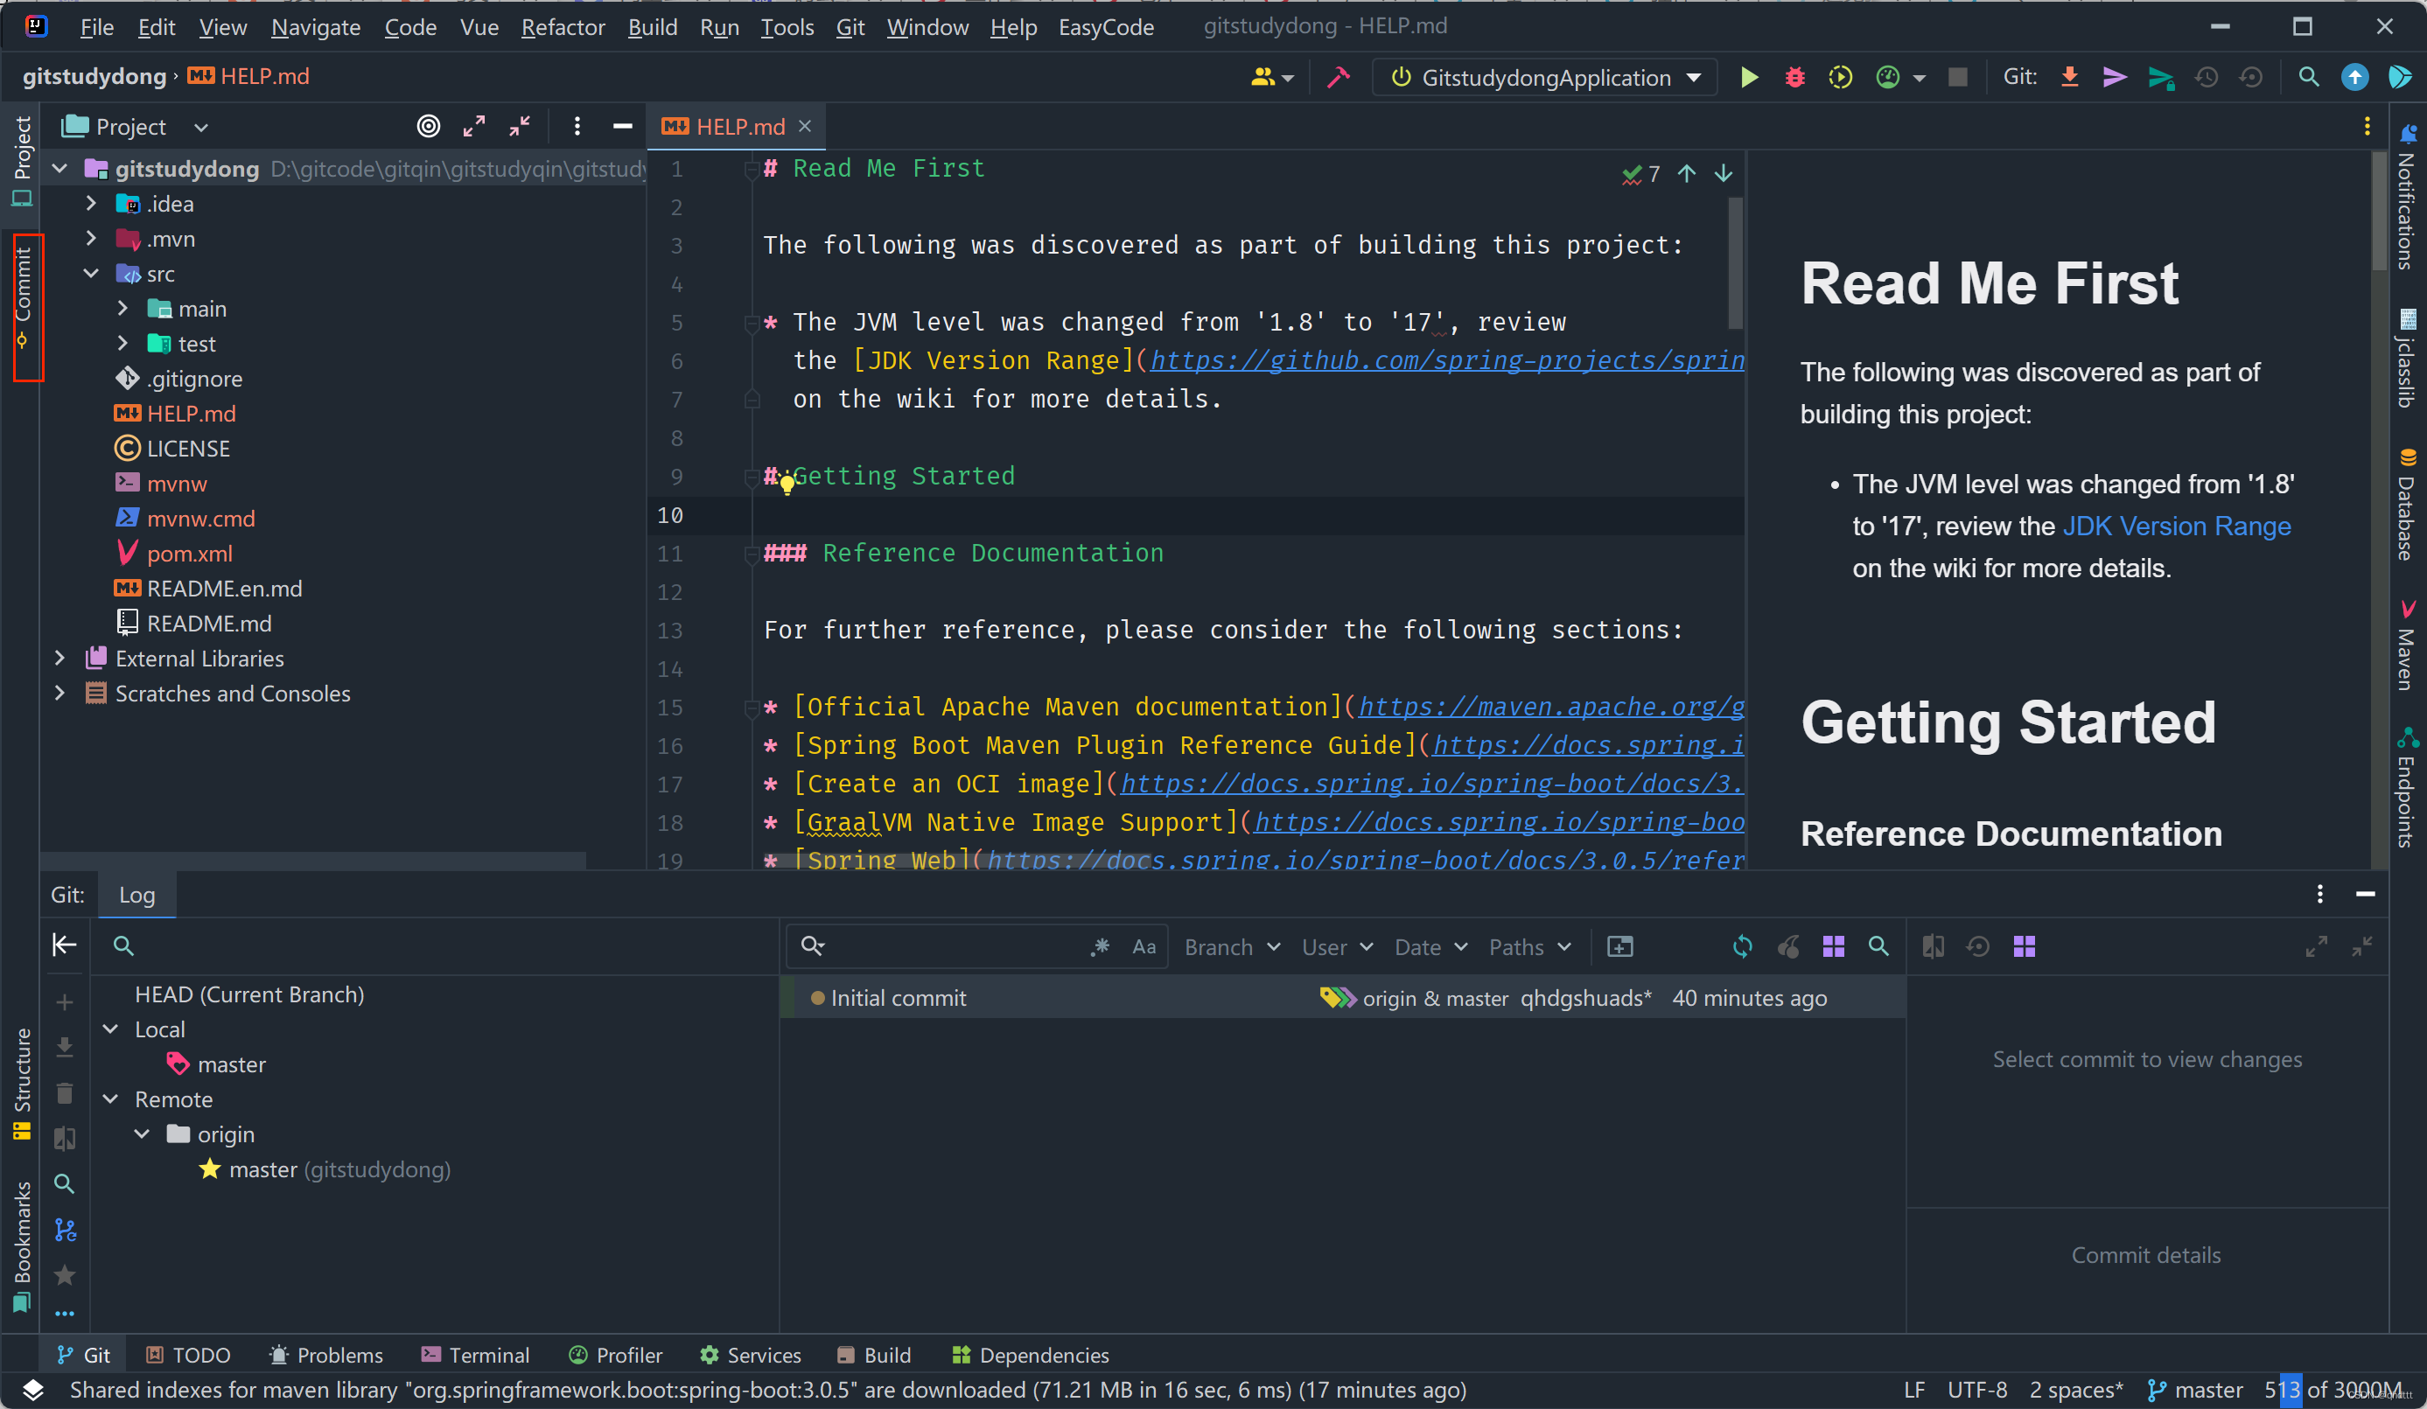Image resolution: width=2427 pixels, height=1409 pixels.
Task: Click LF line separator in status bar
Action: click(x=1913, y=1390)
